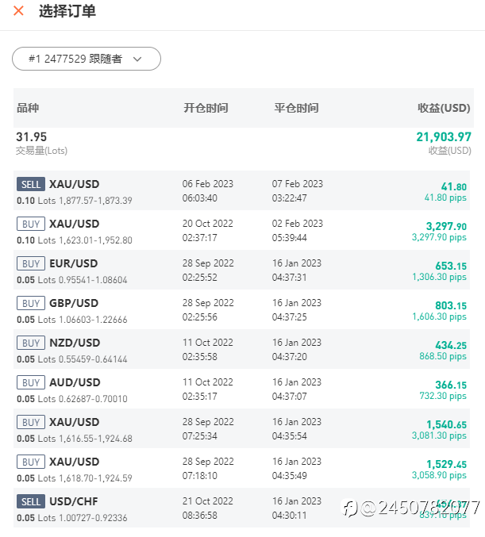Click the 收益(USD) column header

[x=444, y=108]
